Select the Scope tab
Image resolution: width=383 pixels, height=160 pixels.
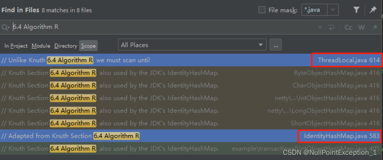coord(88,46)
